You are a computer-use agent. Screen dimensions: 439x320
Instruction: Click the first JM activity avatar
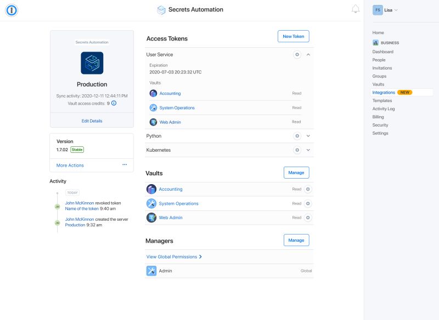[x=58, y=207]
